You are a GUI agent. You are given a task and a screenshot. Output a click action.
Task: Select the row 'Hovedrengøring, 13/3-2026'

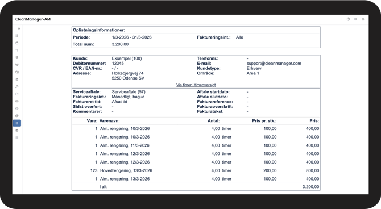pyautogui.click(x=196, y=170)
